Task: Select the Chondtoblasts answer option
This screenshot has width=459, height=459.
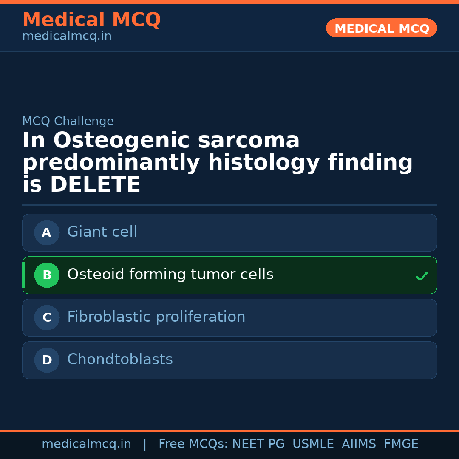Action: (229, 360)
